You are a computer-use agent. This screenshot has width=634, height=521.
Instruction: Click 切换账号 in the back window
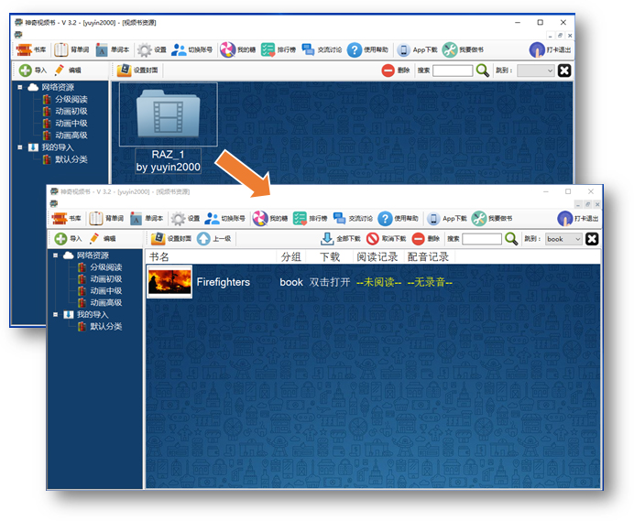[x=191, y=49]
